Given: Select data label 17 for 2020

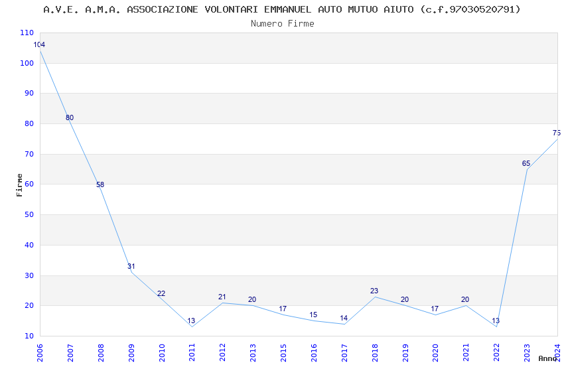Looking at the screenshot, I should (x=435, y=309).
